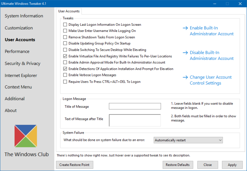Click Apply button
Screen dimensions: 247x171
pos(232,165)
